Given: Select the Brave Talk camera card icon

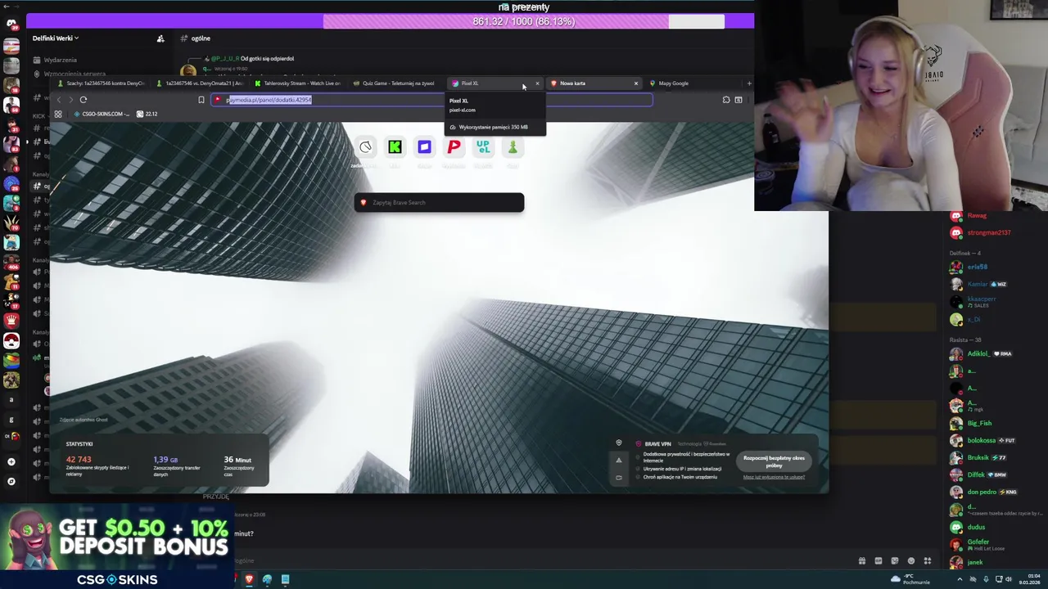Looking at the screenshot, I should pyautogui.click(x=619, y=477).
